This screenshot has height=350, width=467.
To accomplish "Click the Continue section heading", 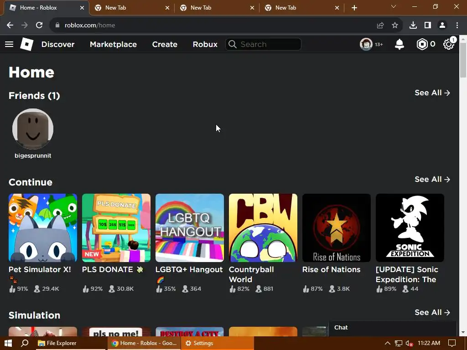I will tap(31, 182).
